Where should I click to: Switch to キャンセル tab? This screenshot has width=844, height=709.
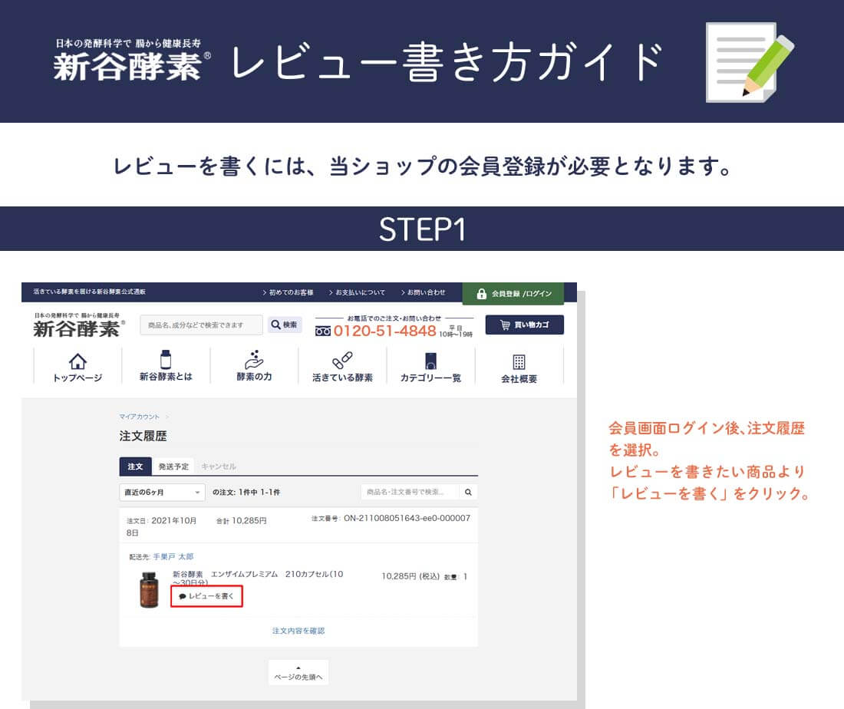point(219,467)
